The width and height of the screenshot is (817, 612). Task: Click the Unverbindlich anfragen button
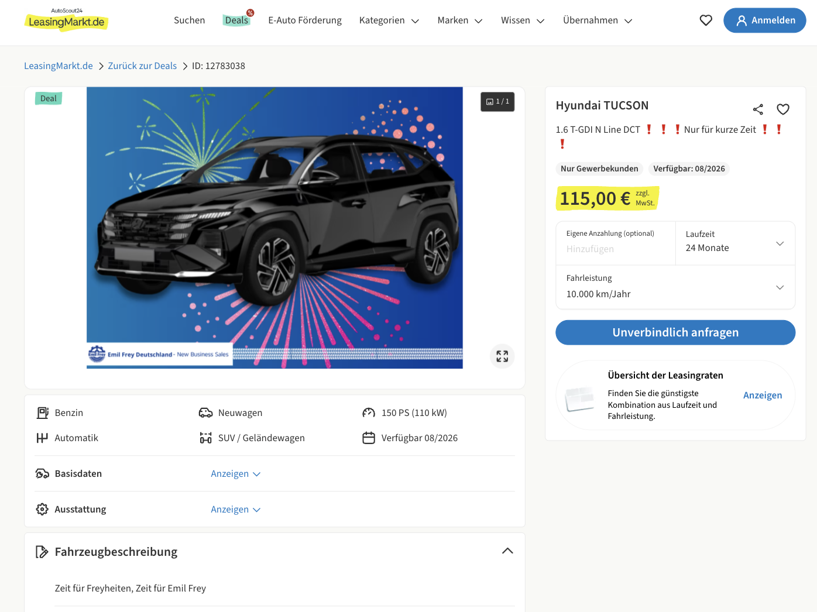pyautogui.click(x=675, y=332)
